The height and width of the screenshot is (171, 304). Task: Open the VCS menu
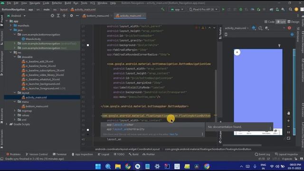coord(93,3)
